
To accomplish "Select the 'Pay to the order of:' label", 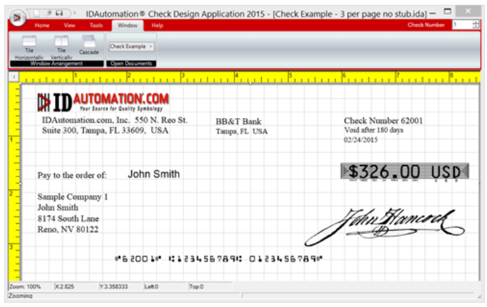I will pos(72,175).
